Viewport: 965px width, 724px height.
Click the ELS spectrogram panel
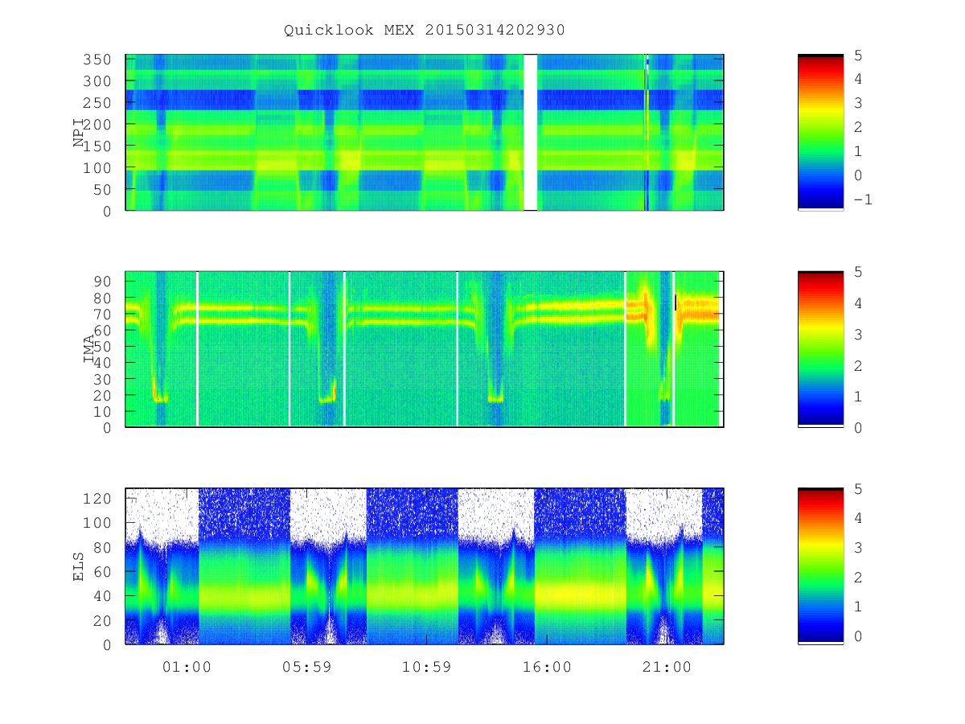tap(425, 566)
